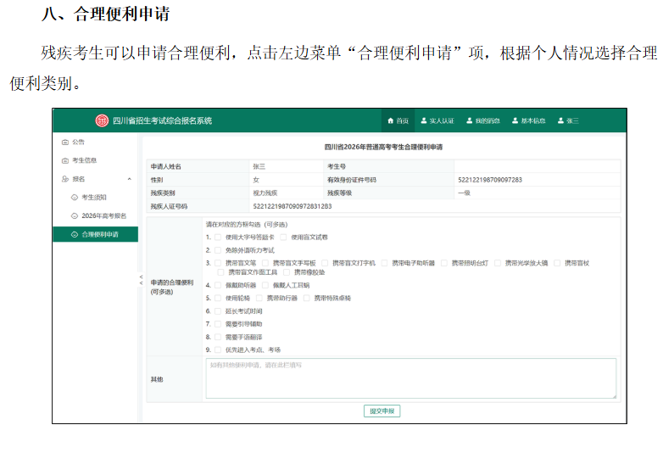The height and width of the screenshot is (453, 663).
Task: Open 实人认证 from the top navigation
Action: pyautogui.click(x=425, y=120)
